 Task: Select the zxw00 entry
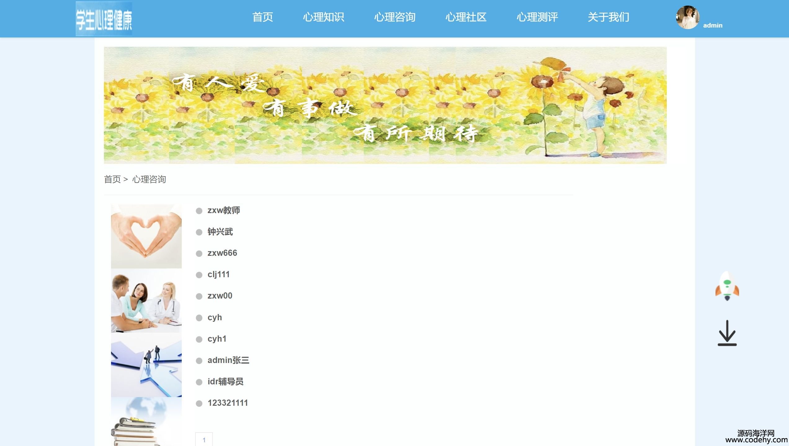point(220,296)
